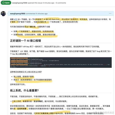The image size is (115, 115).
Task: Open the comment three-dot options menu
Action: point(110,13)
